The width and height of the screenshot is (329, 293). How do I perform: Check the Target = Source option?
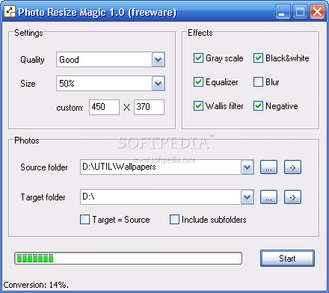[x=84, y=220]
